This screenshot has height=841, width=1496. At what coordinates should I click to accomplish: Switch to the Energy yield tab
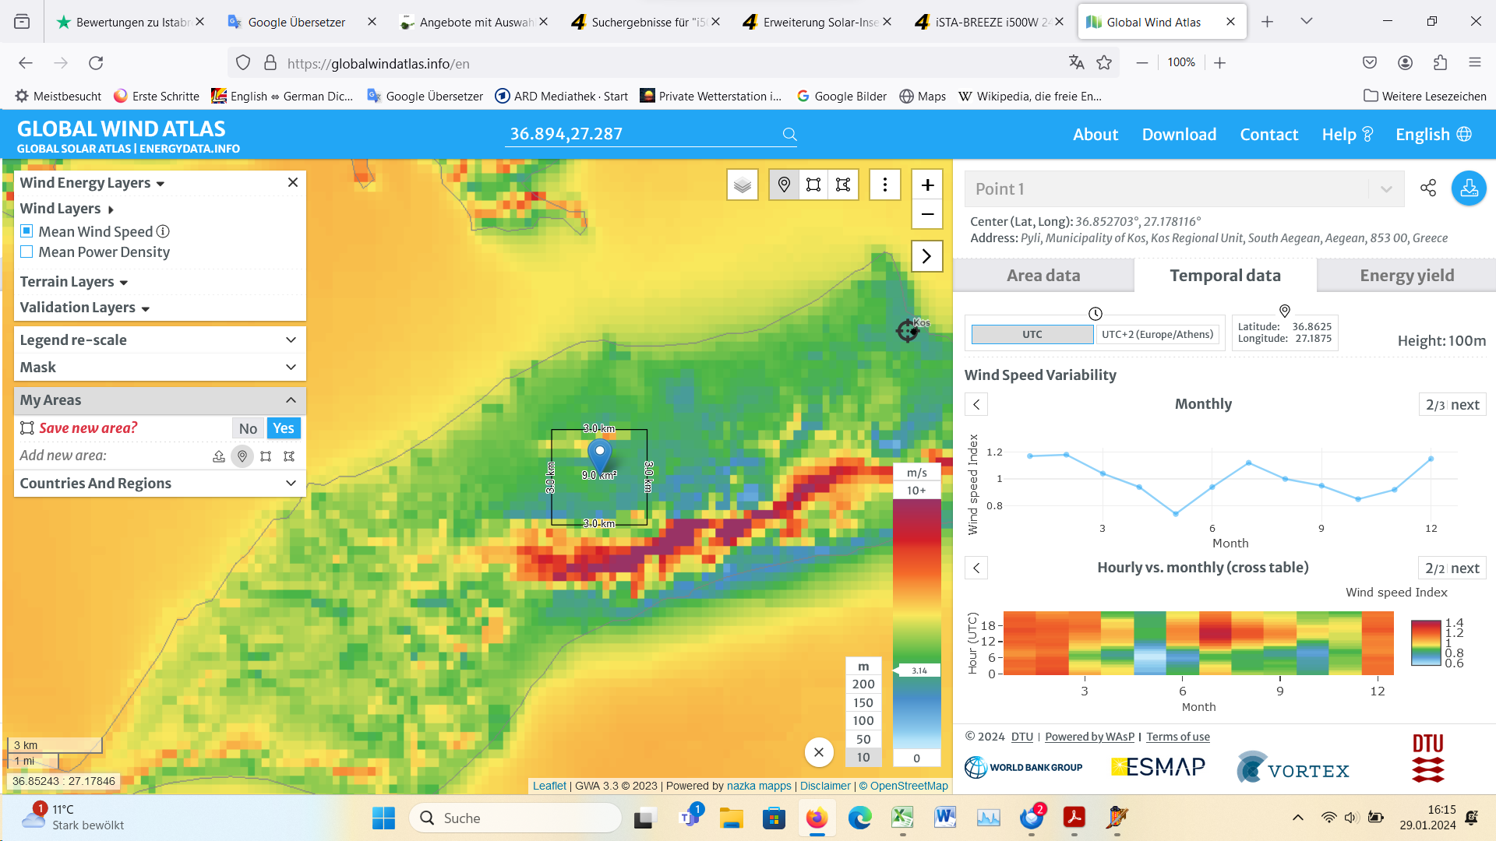click(x=1406, y=276)
